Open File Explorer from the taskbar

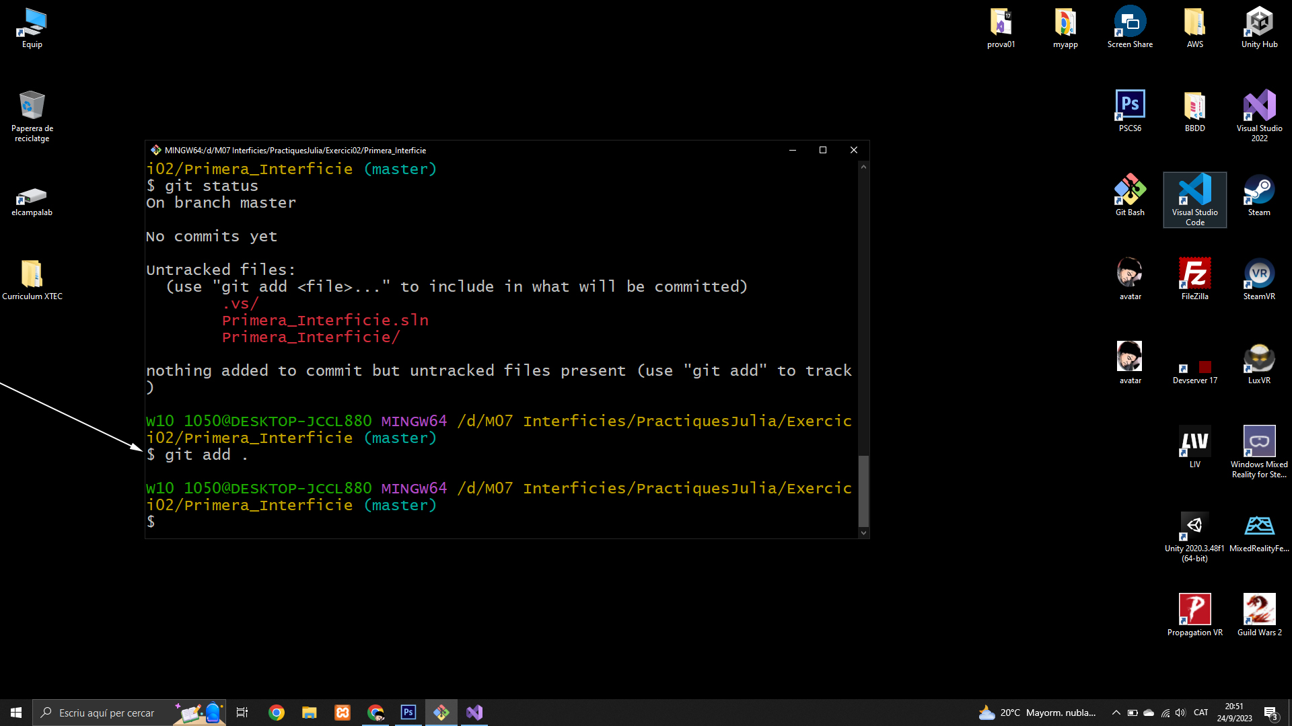[310, 713]
